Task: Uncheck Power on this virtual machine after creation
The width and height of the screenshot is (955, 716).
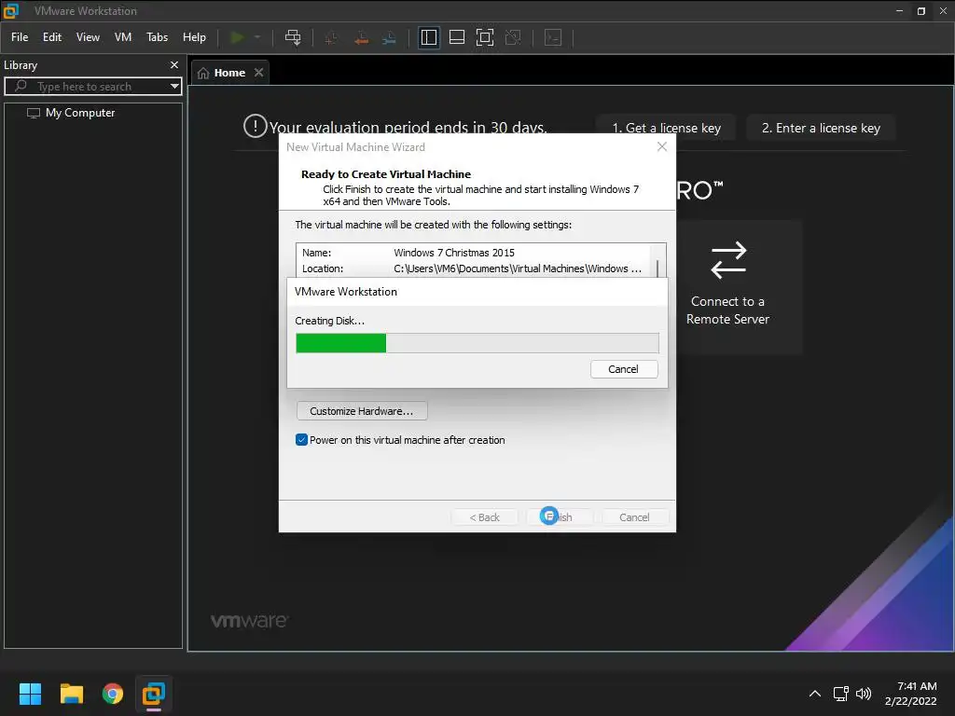Action: click(301, 440)
